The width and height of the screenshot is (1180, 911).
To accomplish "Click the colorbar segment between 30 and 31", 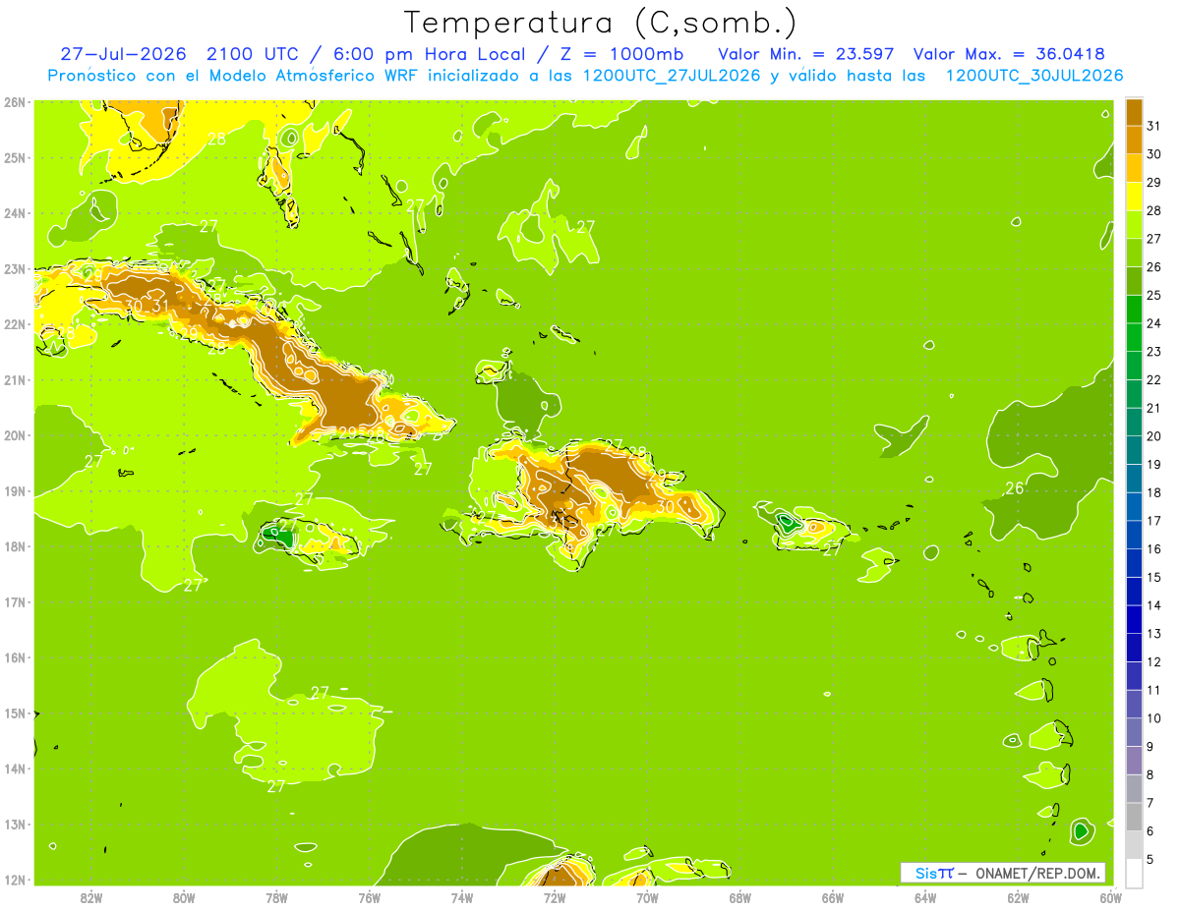I will point(1134,140).
